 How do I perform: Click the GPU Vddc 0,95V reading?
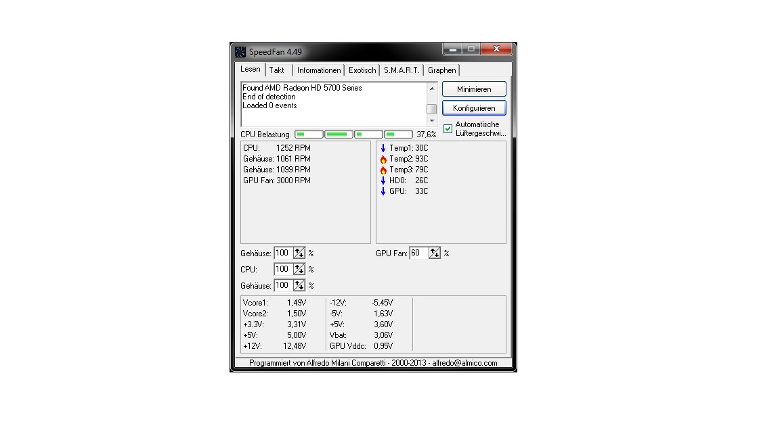click(361, 346)
